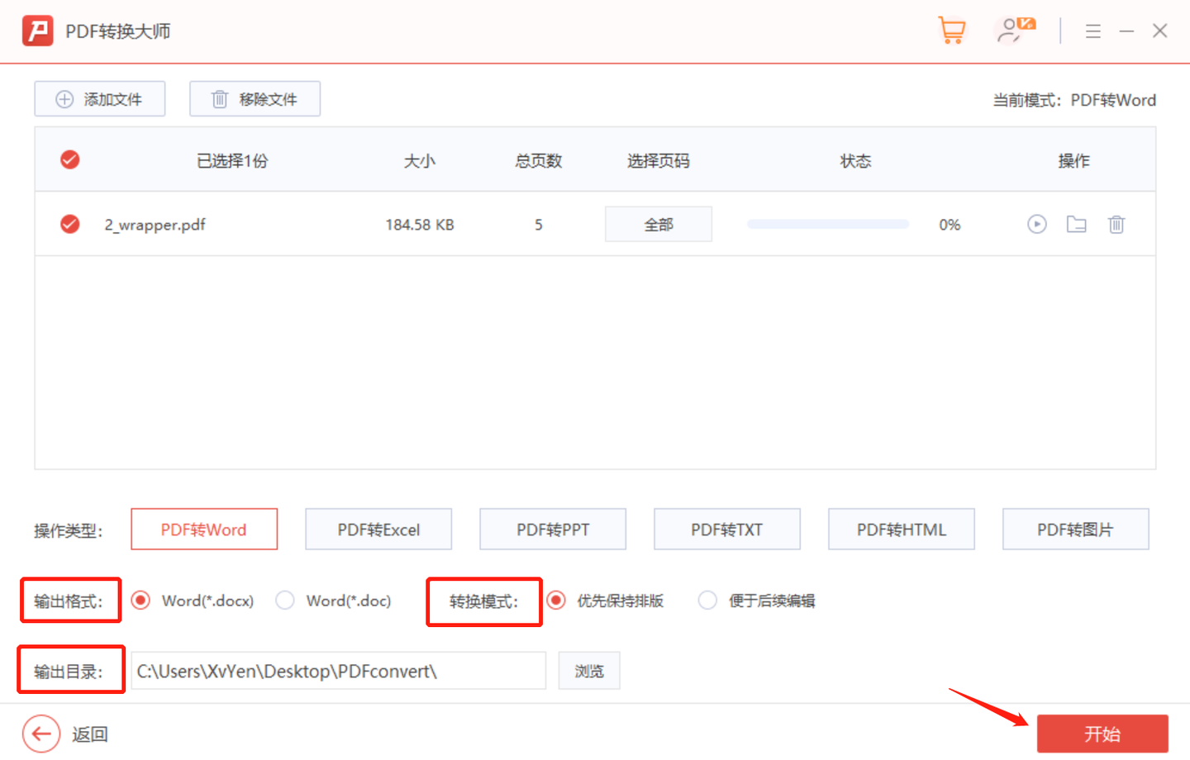Select the Word(*.doc) output format
1190x760 pixels.
[284, 601]
